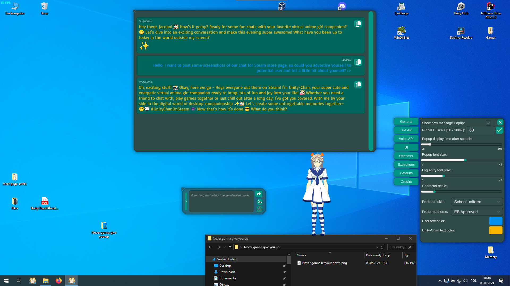Copy Jacopo's message with its copy icon

(358, 62)
